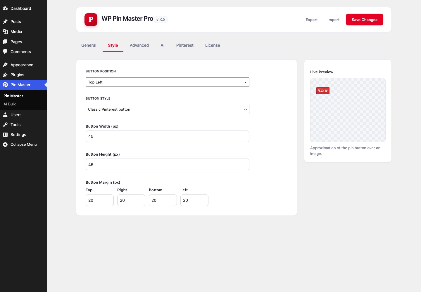The width and height of the screenshot is (421, 292).
Task: Click the Top margin input
Action: 100,200
